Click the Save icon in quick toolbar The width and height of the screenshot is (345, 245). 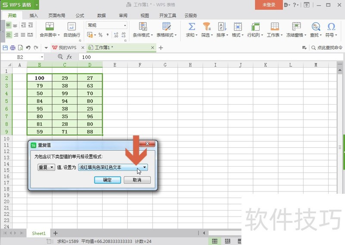tap(5, 47)
